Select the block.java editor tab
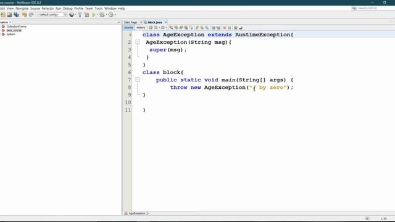Viewport: 395px width, 222px height. tap(155, 22)
